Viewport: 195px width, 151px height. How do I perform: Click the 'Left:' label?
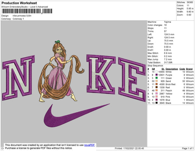149,34
